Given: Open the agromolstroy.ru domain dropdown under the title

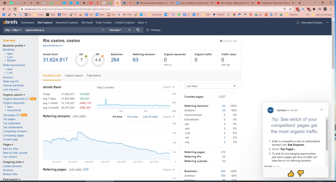Looking at the screenshot, I should click(53, 45).
